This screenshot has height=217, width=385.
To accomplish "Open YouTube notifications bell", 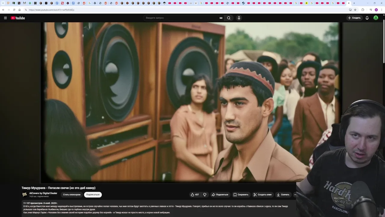I will (367, 18).
